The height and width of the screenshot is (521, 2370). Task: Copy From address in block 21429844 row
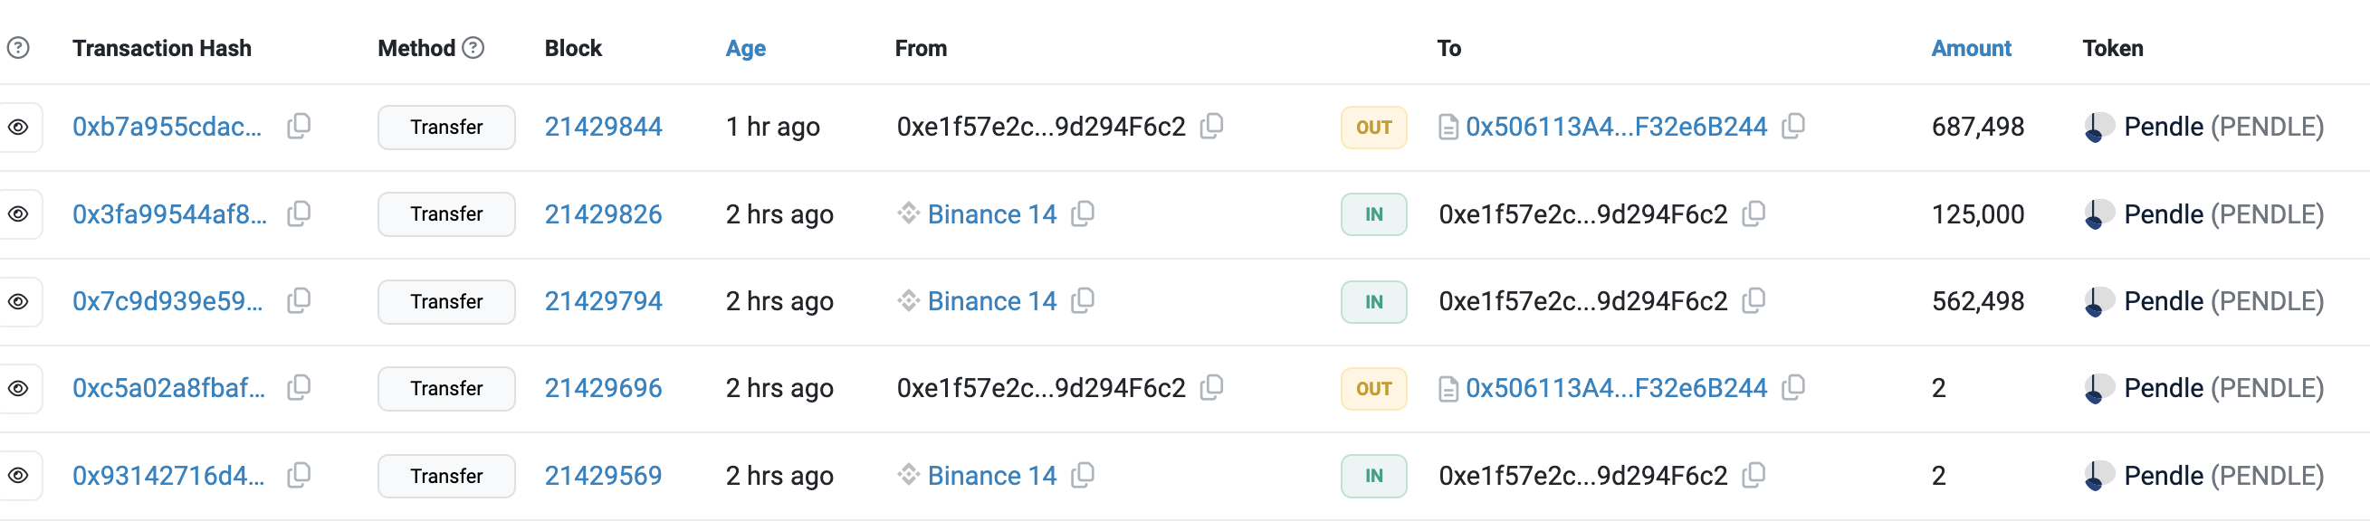tap(1211, 126)
